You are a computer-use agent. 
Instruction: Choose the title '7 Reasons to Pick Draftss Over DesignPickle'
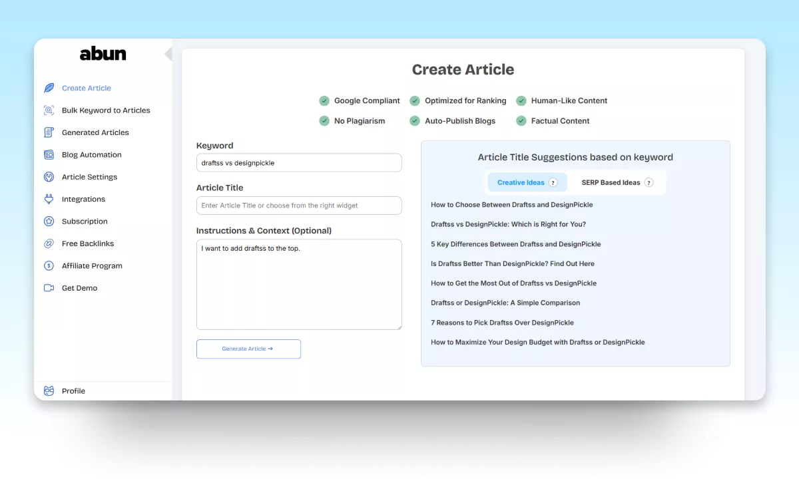click(x=502, y=323)
